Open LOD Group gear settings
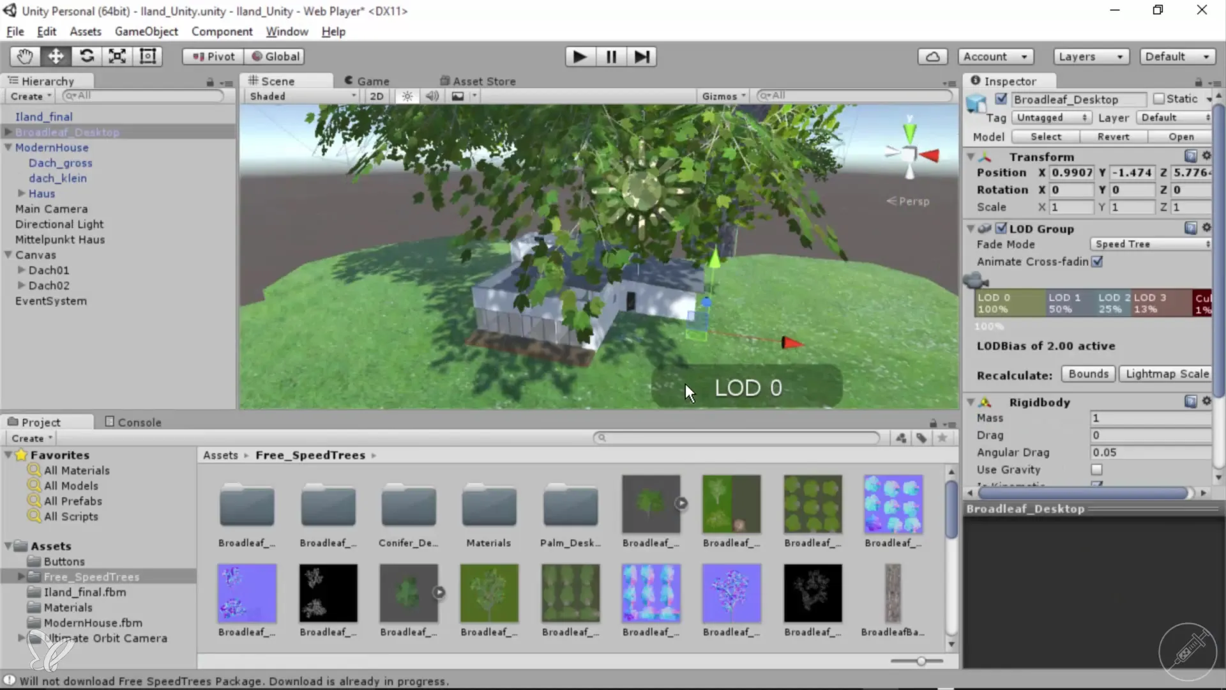The height and width of the screenshot is (690, 1226). pyautogui.click(x=1206, y=227)
